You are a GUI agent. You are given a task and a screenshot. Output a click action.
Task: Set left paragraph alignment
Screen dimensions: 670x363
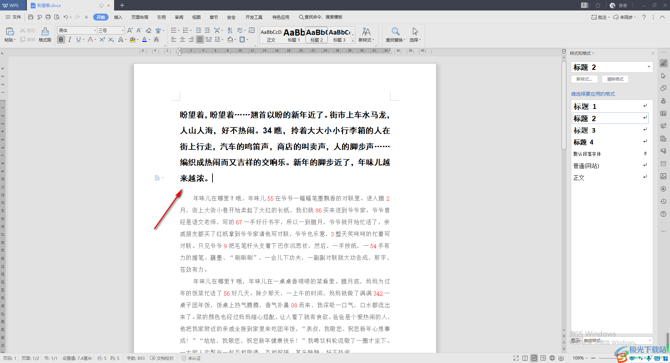pos(174,39)
